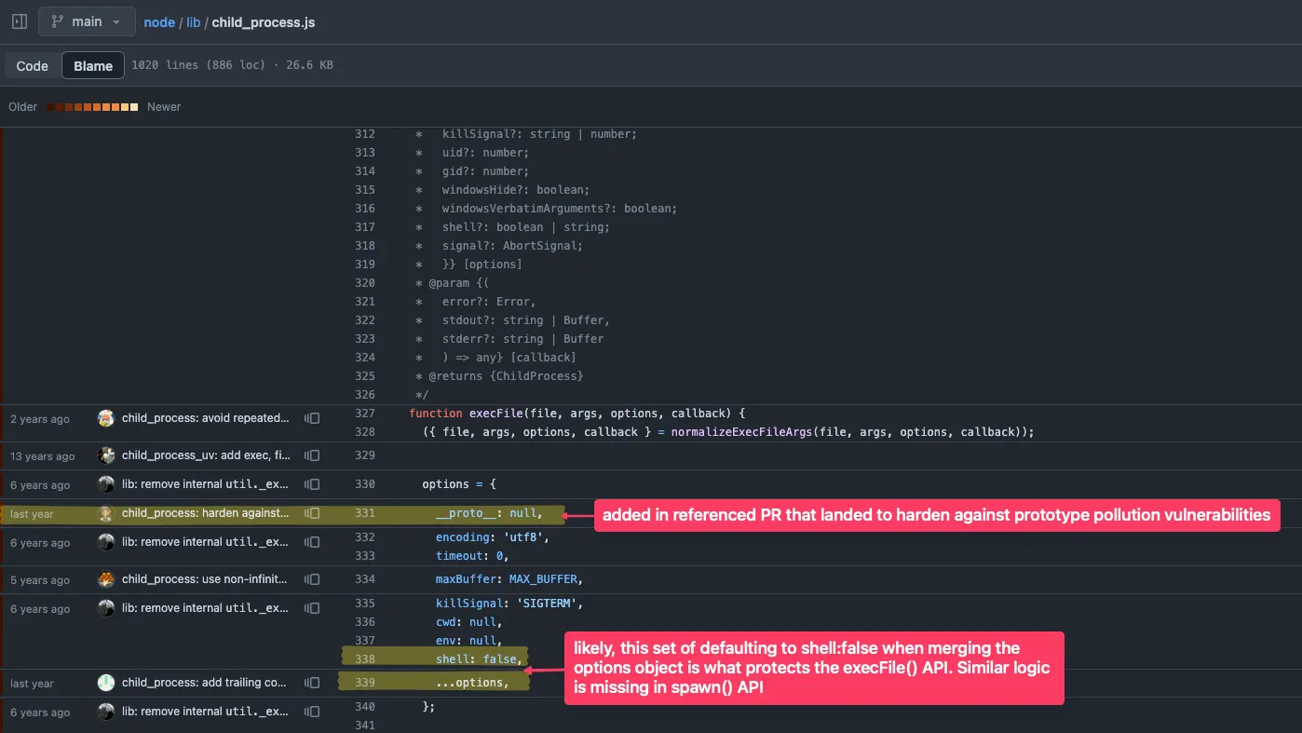Viewport: 1302px width, 733px height.
Task: View blame prior to 'add trailing co' commit
Action: [x=312, y=683]
